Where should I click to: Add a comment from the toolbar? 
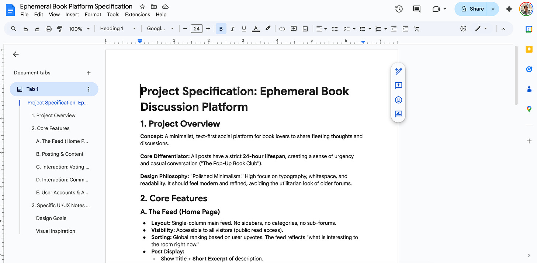294,28
